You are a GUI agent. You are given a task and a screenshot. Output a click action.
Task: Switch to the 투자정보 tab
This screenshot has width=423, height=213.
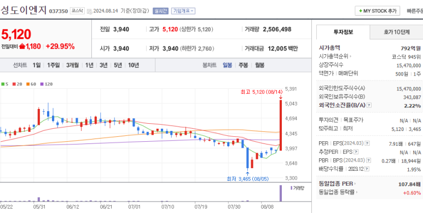click(343, 32)
